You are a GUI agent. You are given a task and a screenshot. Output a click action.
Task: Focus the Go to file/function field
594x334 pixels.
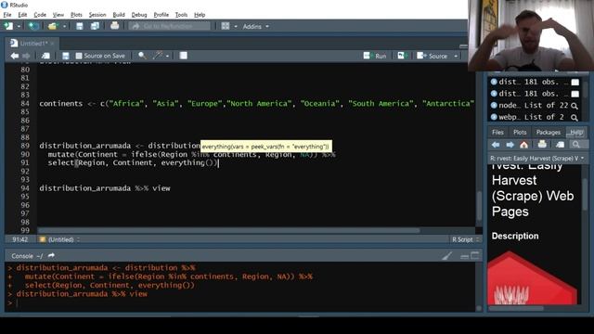point(169,26)
